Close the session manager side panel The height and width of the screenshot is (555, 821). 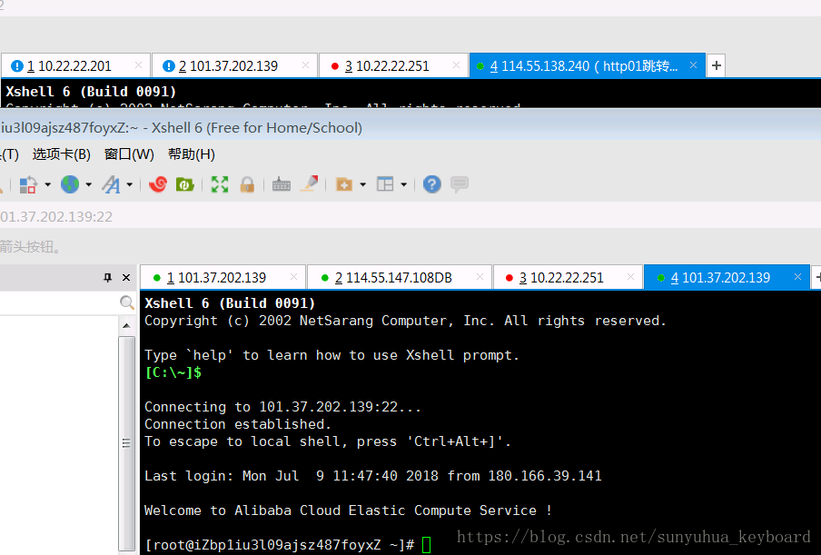(x=126, y=278)
